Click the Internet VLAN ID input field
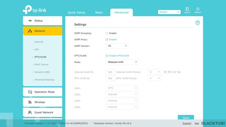This screenshot has height=127, width=226. [x=110, y=72]
